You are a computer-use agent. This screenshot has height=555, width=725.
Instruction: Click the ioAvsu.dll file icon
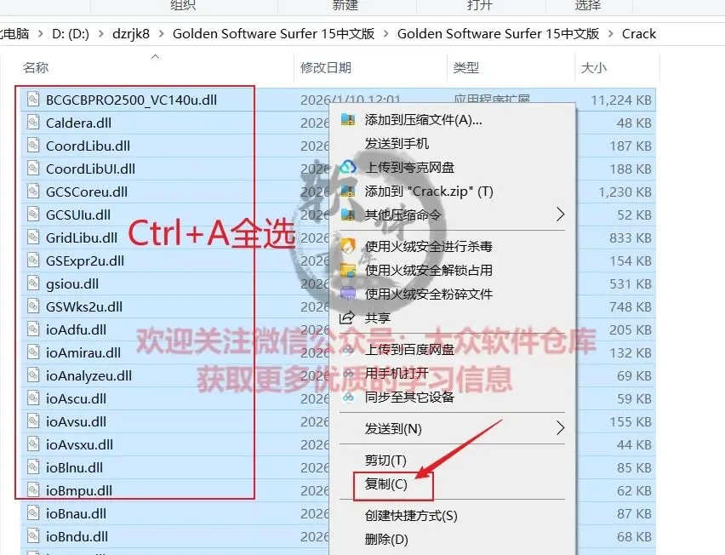point(33,421)
